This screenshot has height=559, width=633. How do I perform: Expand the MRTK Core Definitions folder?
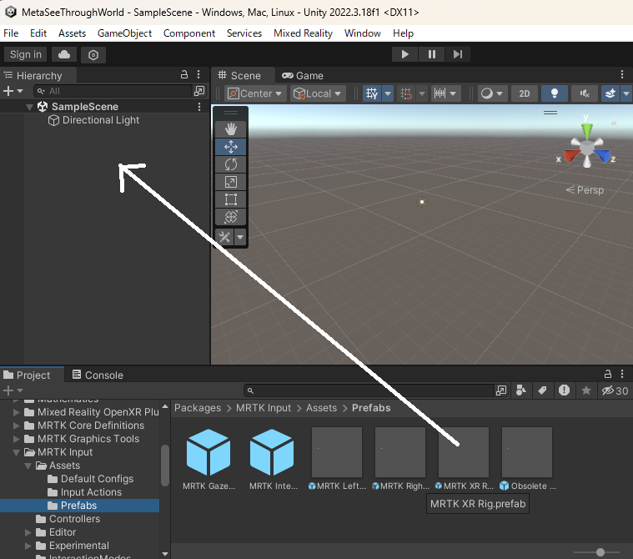click(17, 426)
